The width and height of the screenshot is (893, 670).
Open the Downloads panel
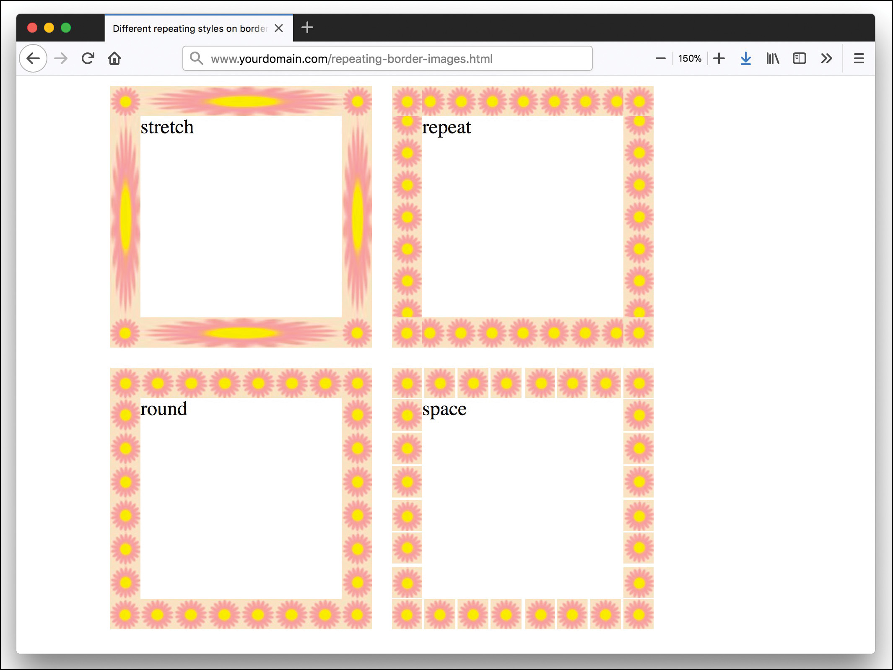pyautogui.click(x=745, y=58)
